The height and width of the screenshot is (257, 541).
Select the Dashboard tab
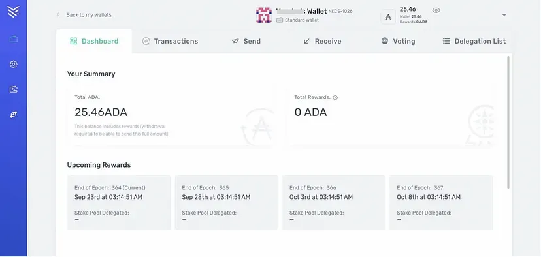click(94, 41)
